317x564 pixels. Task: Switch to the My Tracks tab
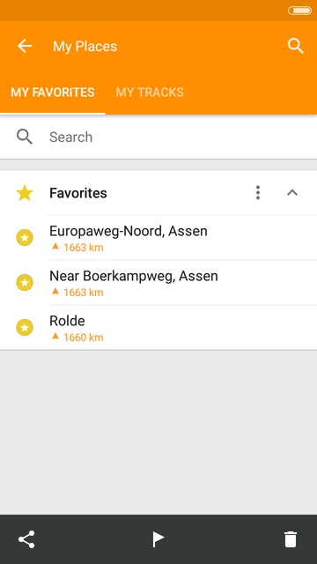pos(150,93)
